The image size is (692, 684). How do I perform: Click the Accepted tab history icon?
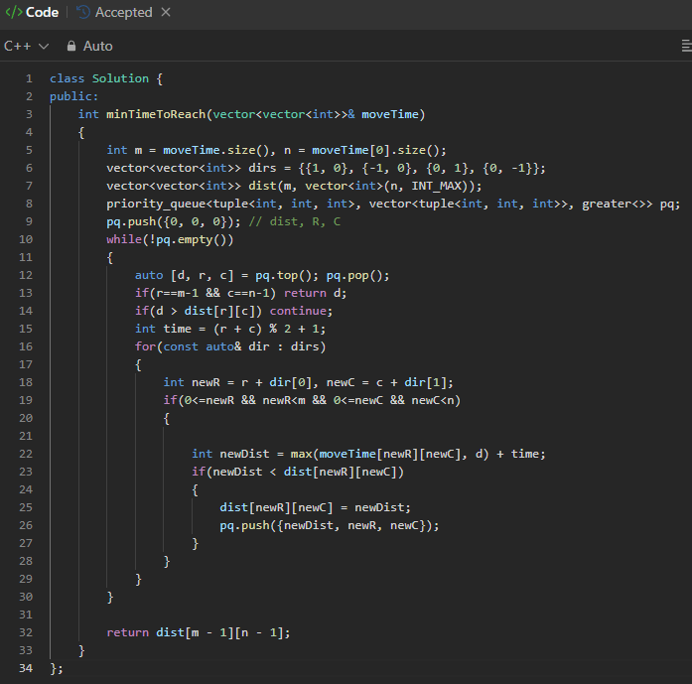point(83,13)
